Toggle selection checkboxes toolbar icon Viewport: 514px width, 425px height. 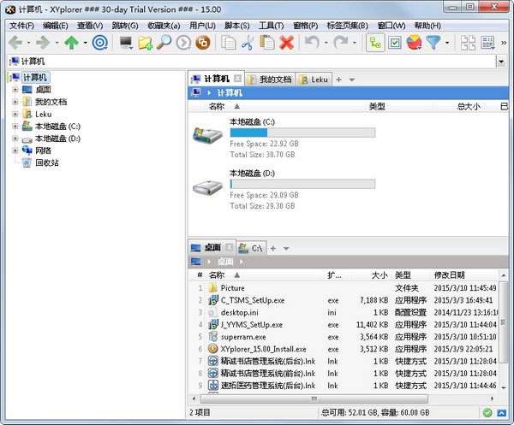pos(395,43)
